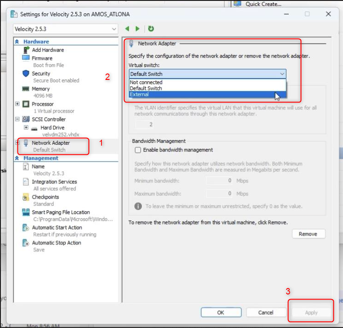
Task: Click the Remove network adapter button
Action: pyautogui.click(x=309, y=234)
